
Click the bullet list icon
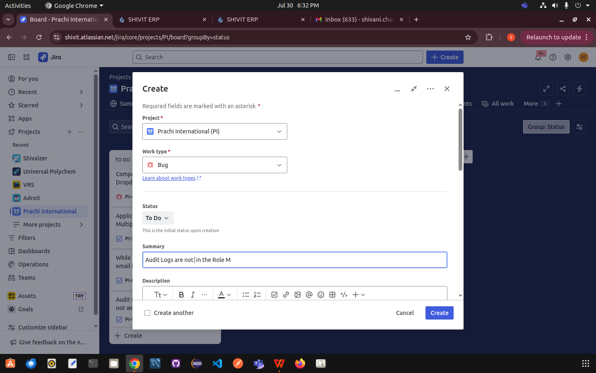click(246, 295)
